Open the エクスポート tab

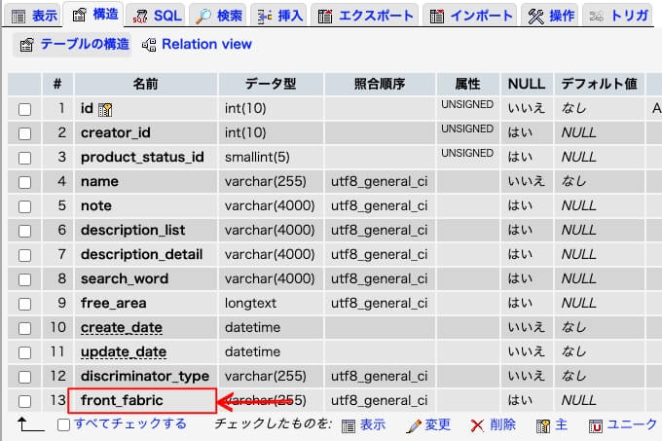pyautogui.click(x=366, y=16)
